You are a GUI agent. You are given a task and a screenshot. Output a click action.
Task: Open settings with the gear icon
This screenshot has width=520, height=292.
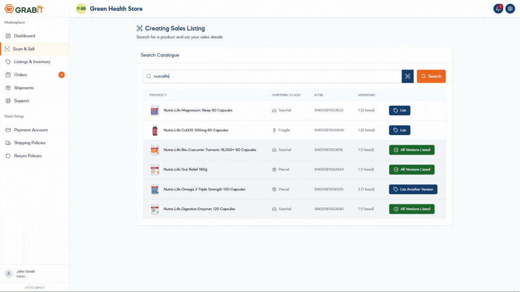(510, 8)
